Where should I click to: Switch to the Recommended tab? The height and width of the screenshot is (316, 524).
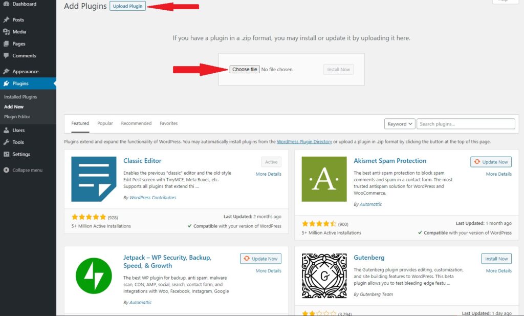pyautogui.click(x=136, y=123)
